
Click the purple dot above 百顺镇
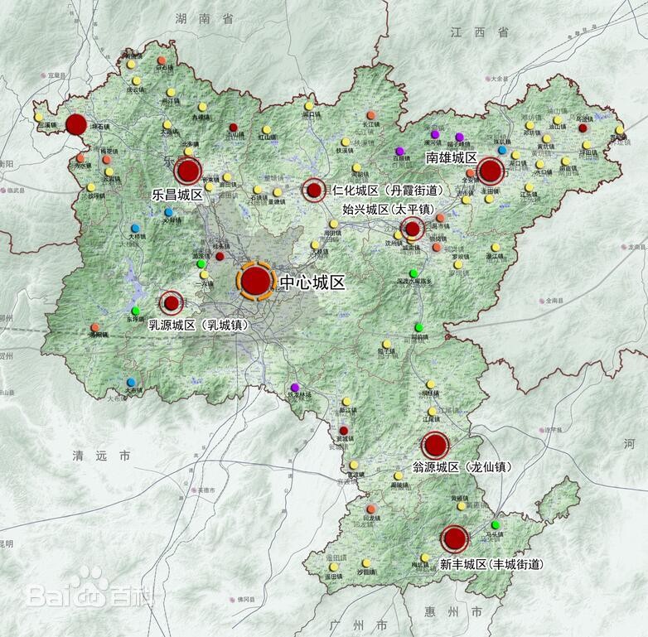399,151
